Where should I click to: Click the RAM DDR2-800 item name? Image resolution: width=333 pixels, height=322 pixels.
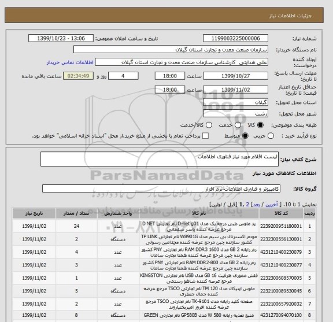(199, 265)
